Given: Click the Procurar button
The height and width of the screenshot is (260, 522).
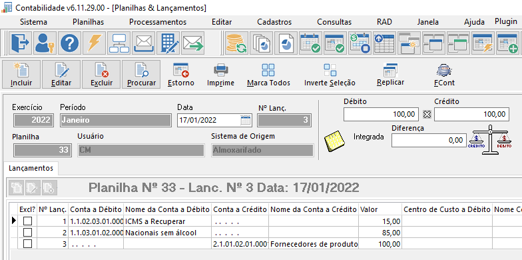Looking at the screenshot, I should point(141,75).
